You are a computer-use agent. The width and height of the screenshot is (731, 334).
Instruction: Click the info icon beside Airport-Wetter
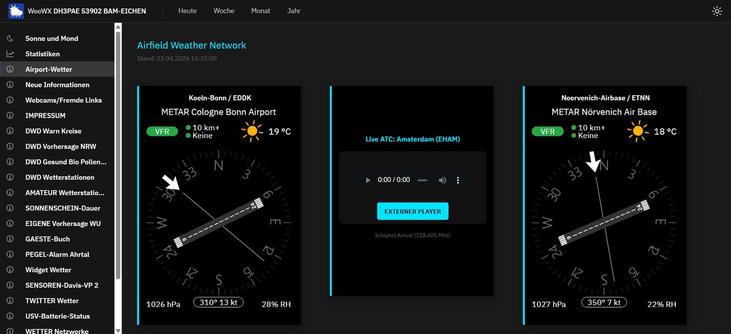[10, 69]
